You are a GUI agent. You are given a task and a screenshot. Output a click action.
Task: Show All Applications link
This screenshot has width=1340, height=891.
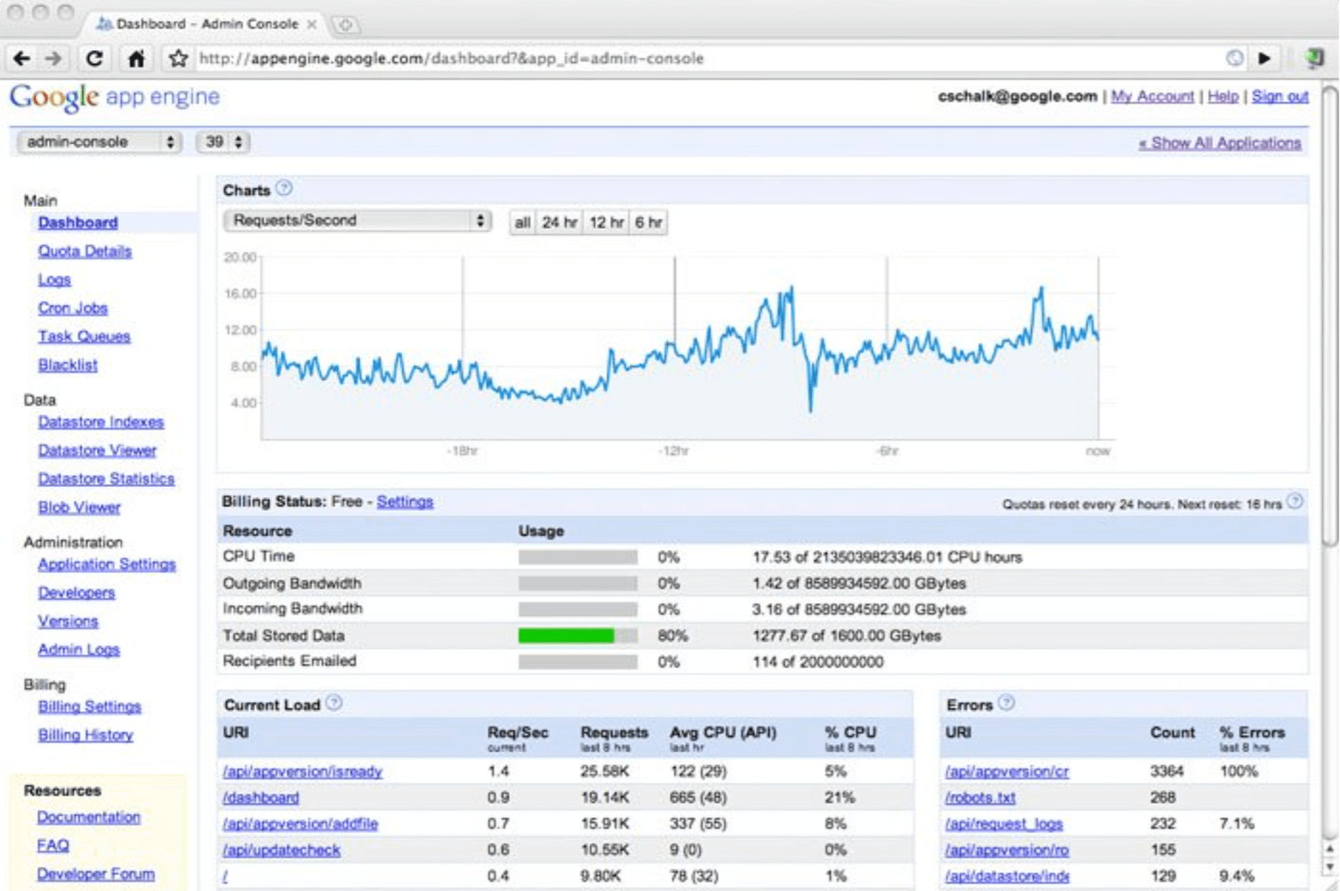(1220, 143)
